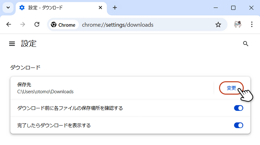The width and height of the screenshot is (260, 145).
Task: Close the 設定 - ダウンロード tab
Action: point(100,7)
